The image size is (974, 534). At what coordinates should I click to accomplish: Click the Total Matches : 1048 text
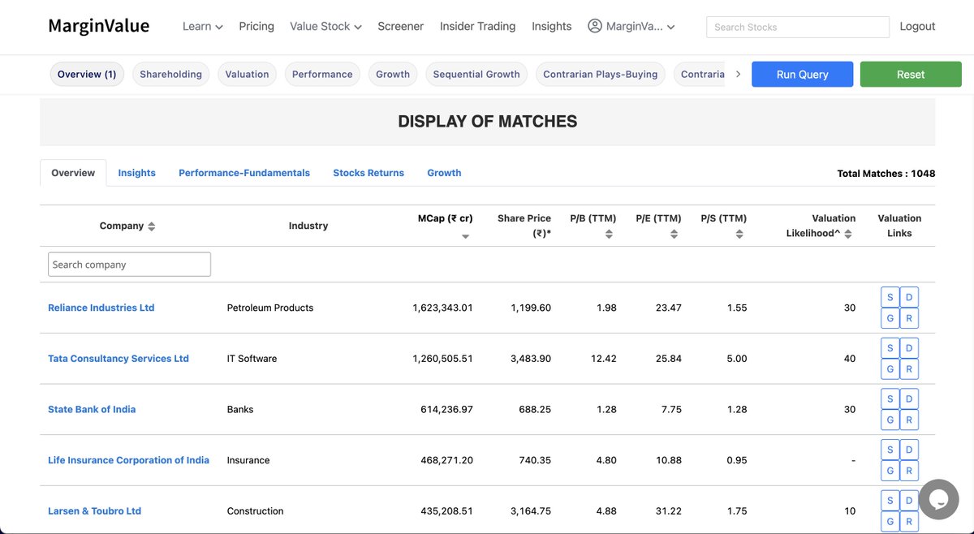(x=886, y=174)
